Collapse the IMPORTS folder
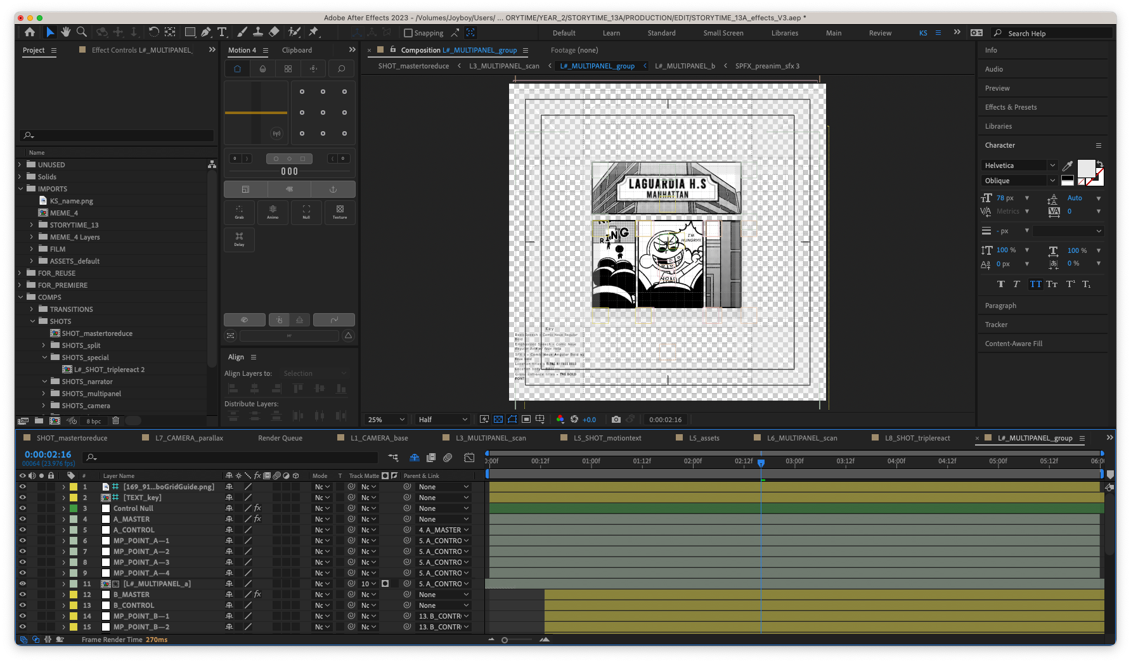The width and height of the screenshot is (1131, 663). 20,189
